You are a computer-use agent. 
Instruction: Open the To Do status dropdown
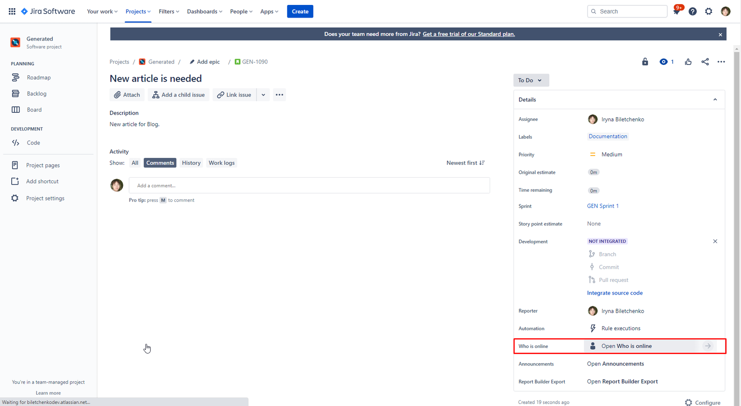[531, 80]
